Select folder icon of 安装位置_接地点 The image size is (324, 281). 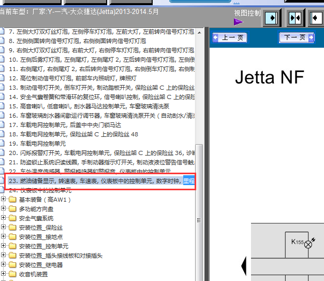tap(12, 237)
